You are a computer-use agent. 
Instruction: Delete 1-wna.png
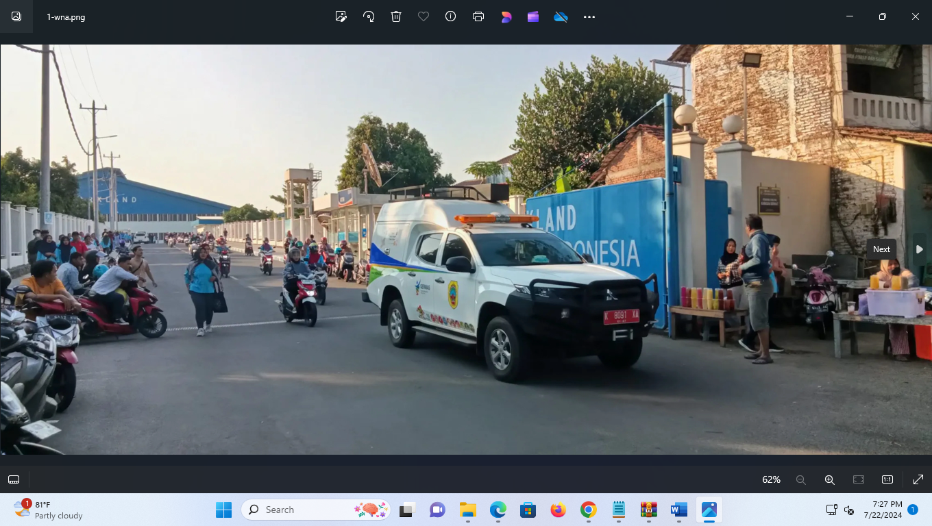tap(395, 16)
